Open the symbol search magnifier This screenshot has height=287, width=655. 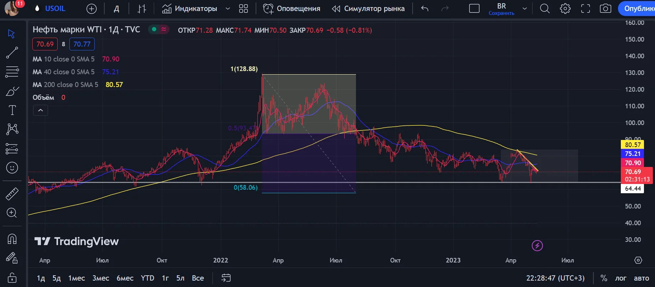click(545, 9)
